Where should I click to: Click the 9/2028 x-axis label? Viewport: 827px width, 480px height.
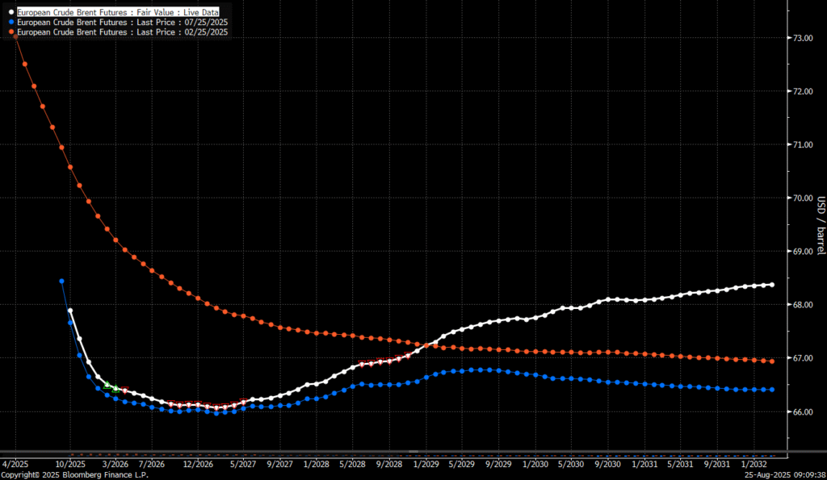click(389, 464)
